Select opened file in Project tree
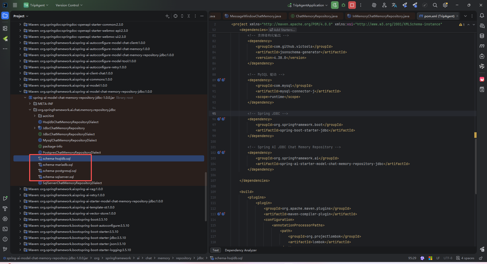The height and width of the screenshot is (264, 487). 176,16
